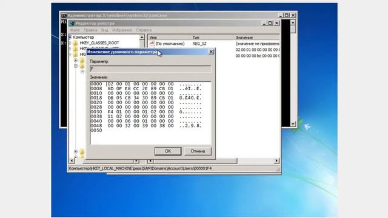
Task: Click the values pane horizontal scrollbar thumb
Action: pos(195,161)
